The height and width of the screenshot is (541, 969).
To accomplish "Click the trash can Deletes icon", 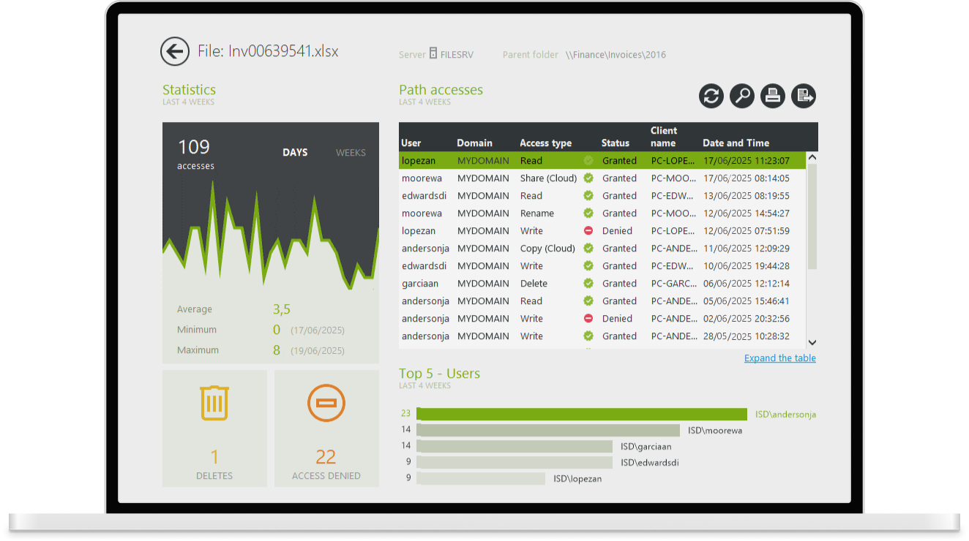I will [214, 403].
